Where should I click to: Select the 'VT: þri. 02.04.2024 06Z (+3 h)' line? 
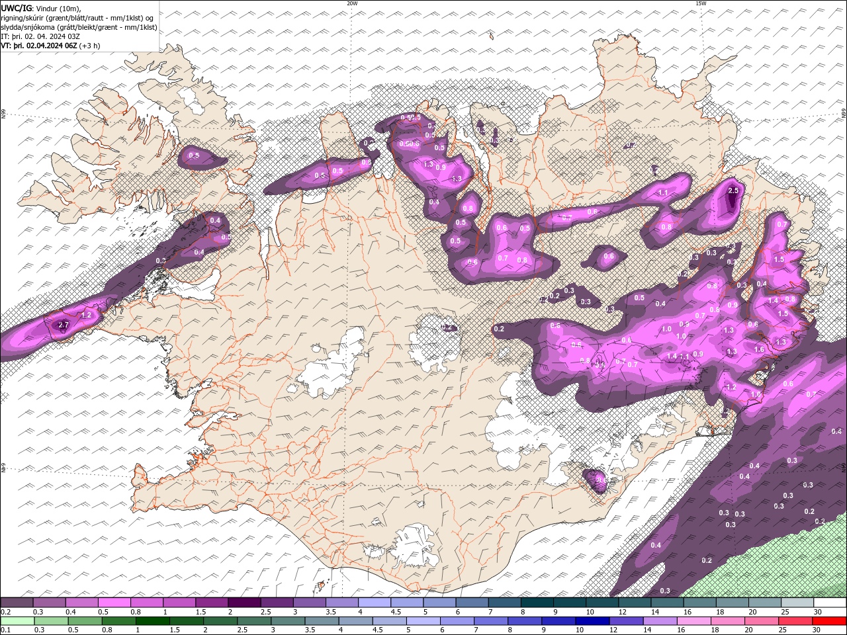(51, 46)
